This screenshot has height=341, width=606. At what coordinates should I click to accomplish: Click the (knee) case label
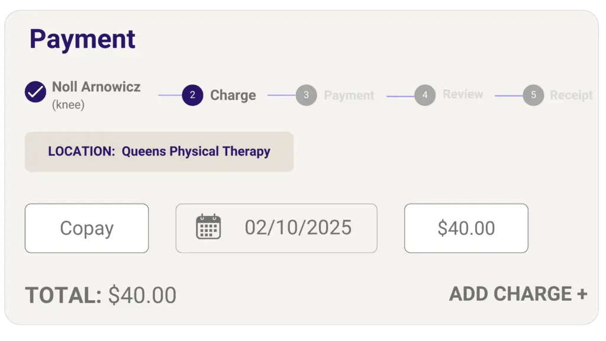[x=68, y=105]
